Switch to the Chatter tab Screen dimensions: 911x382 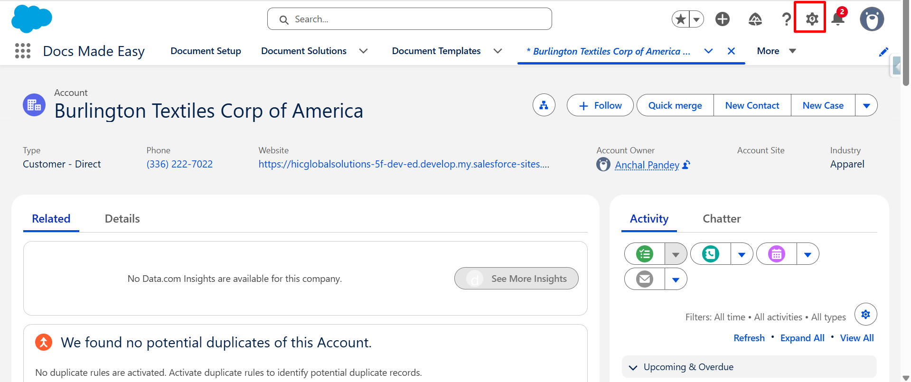coord(722,219)
